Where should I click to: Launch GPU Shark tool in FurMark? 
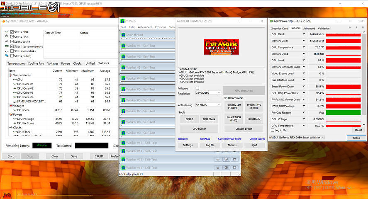(209, 119)
